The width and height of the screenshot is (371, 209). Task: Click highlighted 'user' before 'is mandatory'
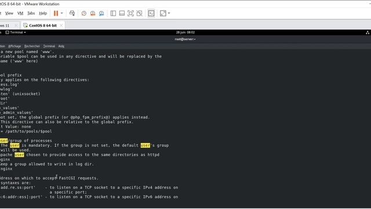pos(14,146)
